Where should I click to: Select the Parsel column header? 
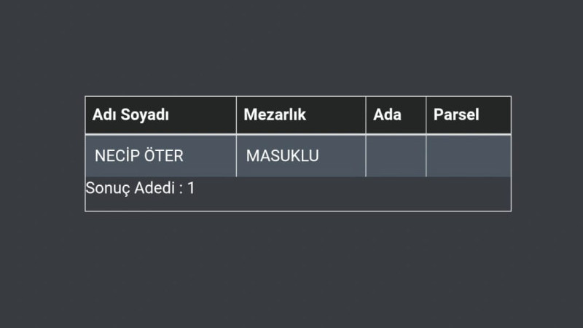click(469, 115)
